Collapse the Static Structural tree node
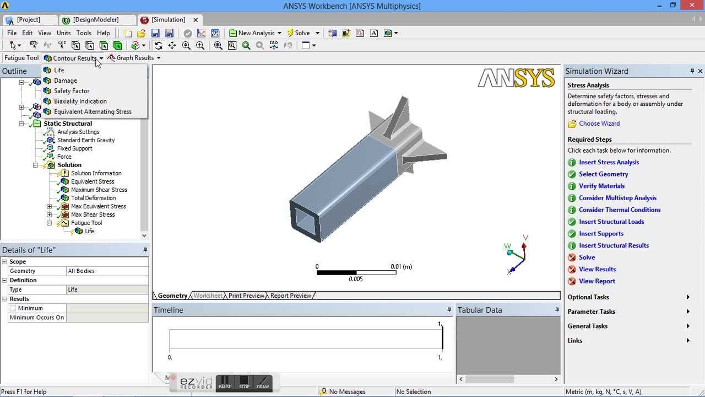This screenshot has width=705, height=397. [21, 124]
